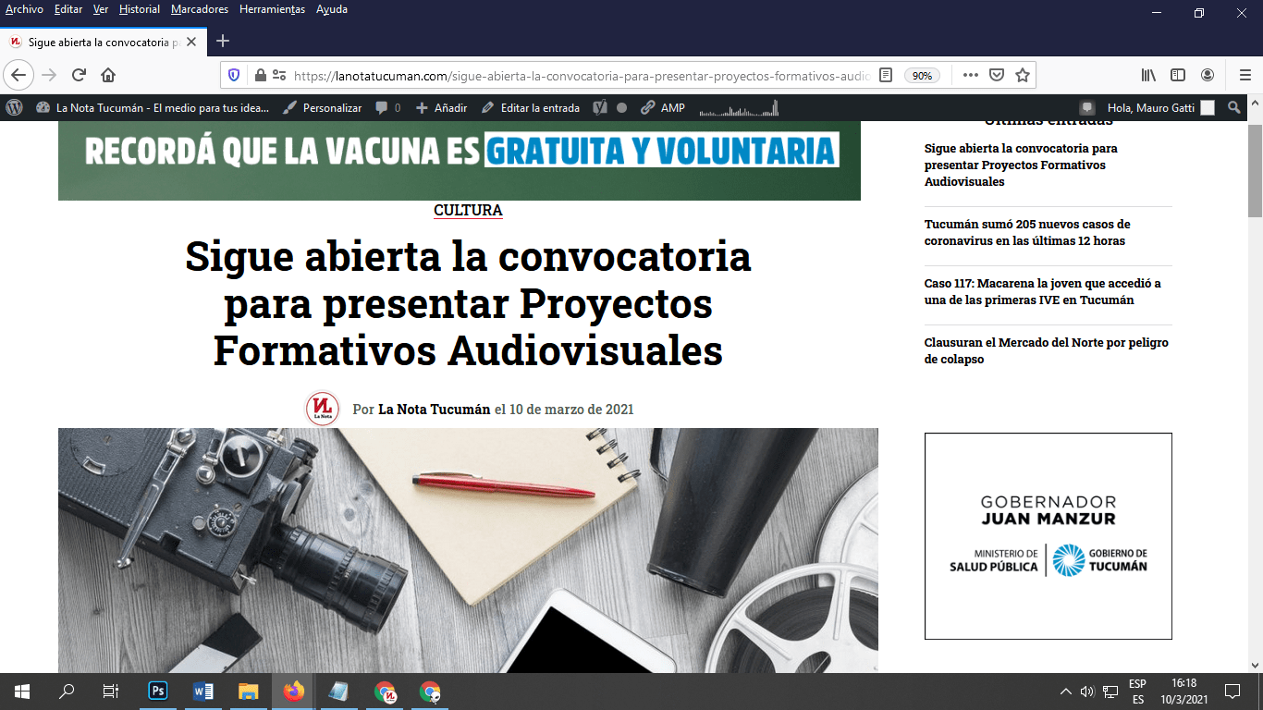The height and width of the screenshot is (710, 1263).
Task: Click the Gobernador Juan Manzur ad
Action: pos(1048,536)
